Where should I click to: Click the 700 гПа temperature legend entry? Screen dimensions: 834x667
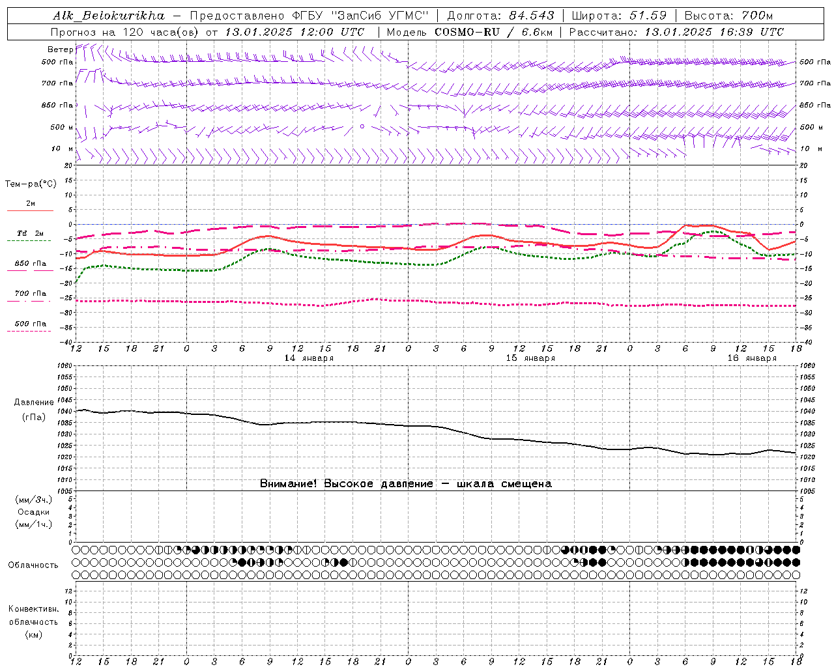[31, 293]
